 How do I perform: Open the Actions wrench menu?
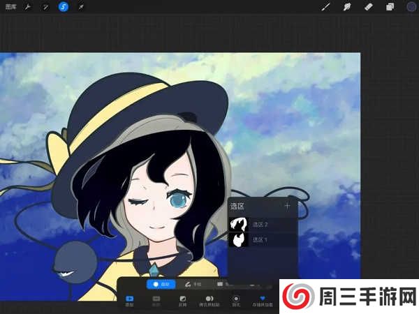click(x=27, y=7)
